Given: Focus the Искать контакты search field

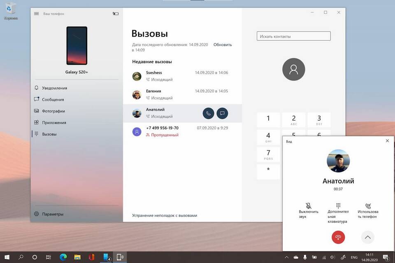Looking at the screenshot, I should coord(293,36).
